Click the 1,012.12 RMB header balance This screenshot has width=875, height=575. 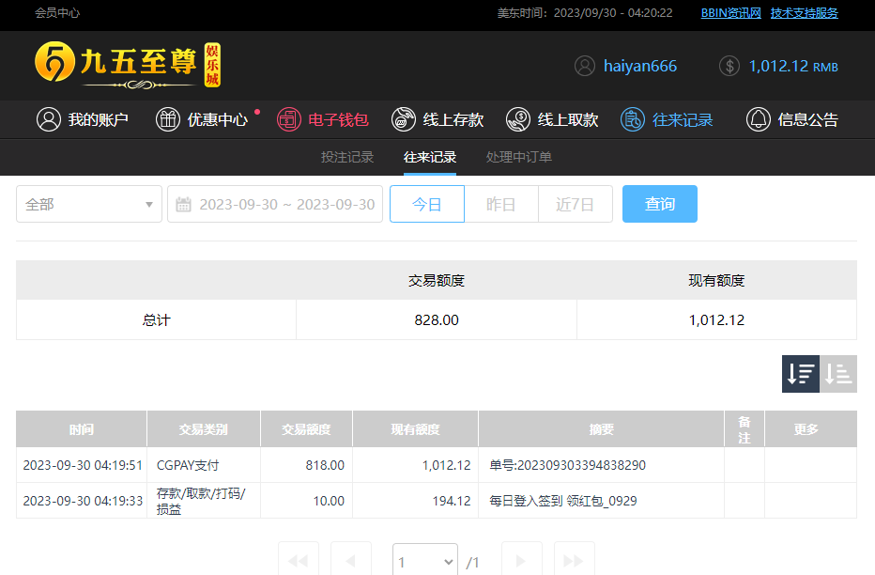pos(793,66)
